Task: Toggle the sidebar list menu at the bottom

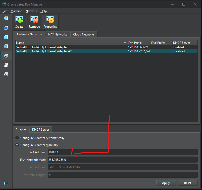Action: (x=6, y=183)
